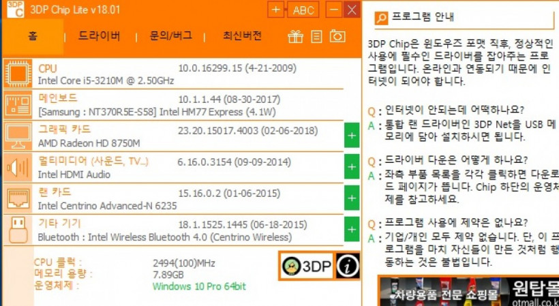This screenshot has width=559, height=306.
Task: Open the gift box icon in the toolbar
Action: point(296,37)
